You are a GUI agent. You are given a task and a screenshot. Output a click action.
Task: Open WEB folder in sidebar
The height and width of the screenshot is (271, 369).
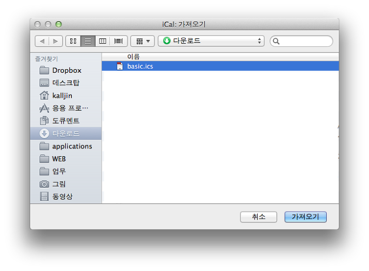pyautogui.click(x=66, y=159)
